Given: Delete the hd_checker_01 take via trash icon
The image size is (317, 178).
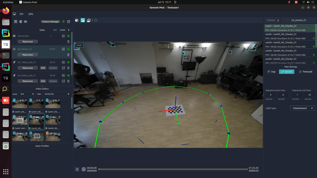Looking at the screenshot, I should [x=68, y=54].
